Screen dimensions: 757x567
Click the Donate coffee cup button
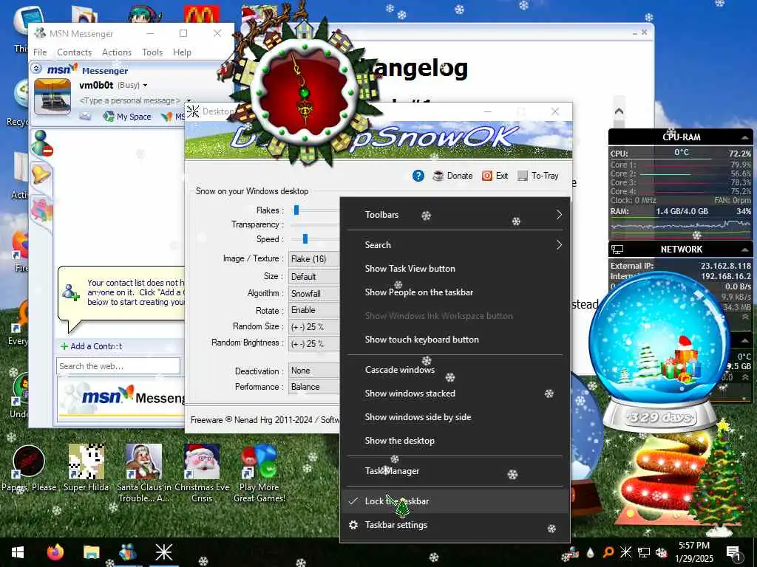point(452,176)
